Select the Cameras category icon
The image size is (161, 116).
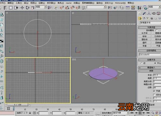tap(152, 18)
